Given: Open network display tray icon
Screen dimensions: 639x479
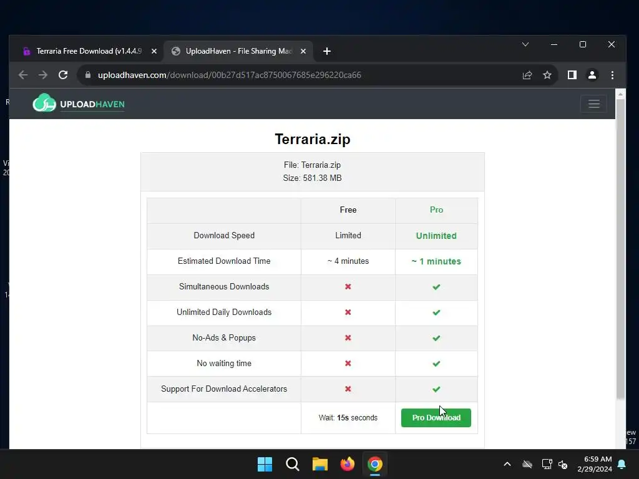Looking at the screenshot, I should click(547, 464).
